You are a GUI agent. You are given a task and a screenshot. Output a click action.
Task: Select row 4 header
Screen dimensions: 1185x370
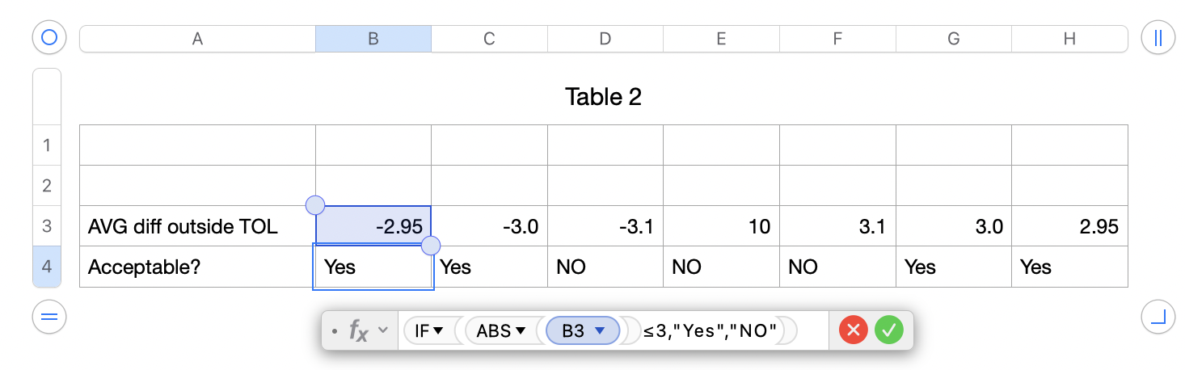coord(47,267)
